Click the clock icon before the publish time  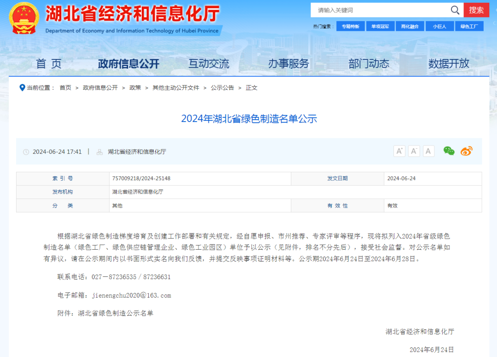coord(26,151)
